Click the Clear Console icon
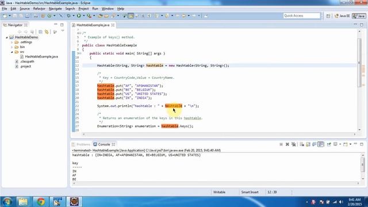 302,144
